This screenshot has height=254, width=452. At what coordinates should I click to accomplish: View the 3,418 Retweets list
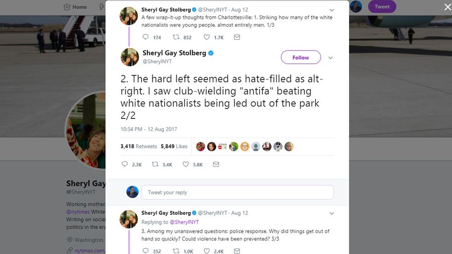[x=139, y=147]
